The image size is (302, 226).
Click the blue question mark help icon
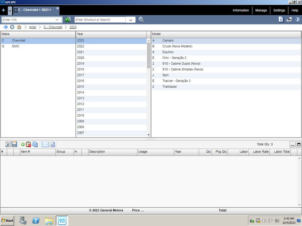coord(297,19)
